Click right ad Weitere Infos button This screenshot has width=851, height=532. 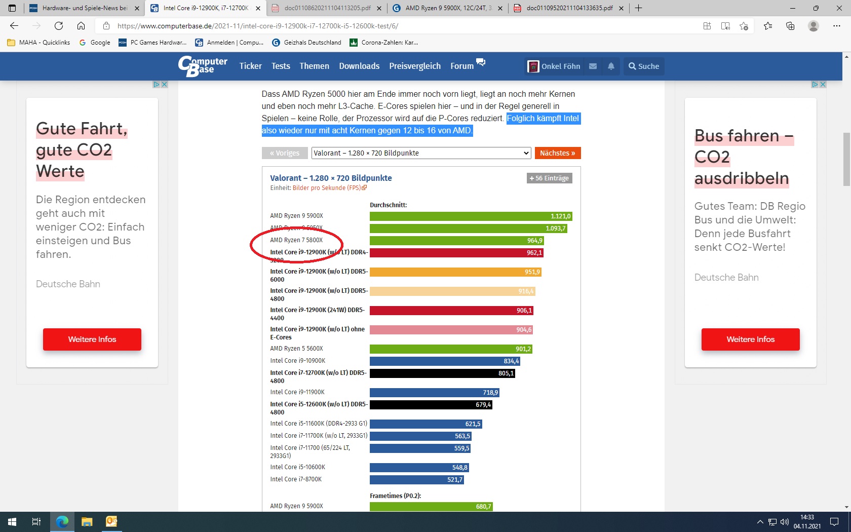tap(751, 339)
